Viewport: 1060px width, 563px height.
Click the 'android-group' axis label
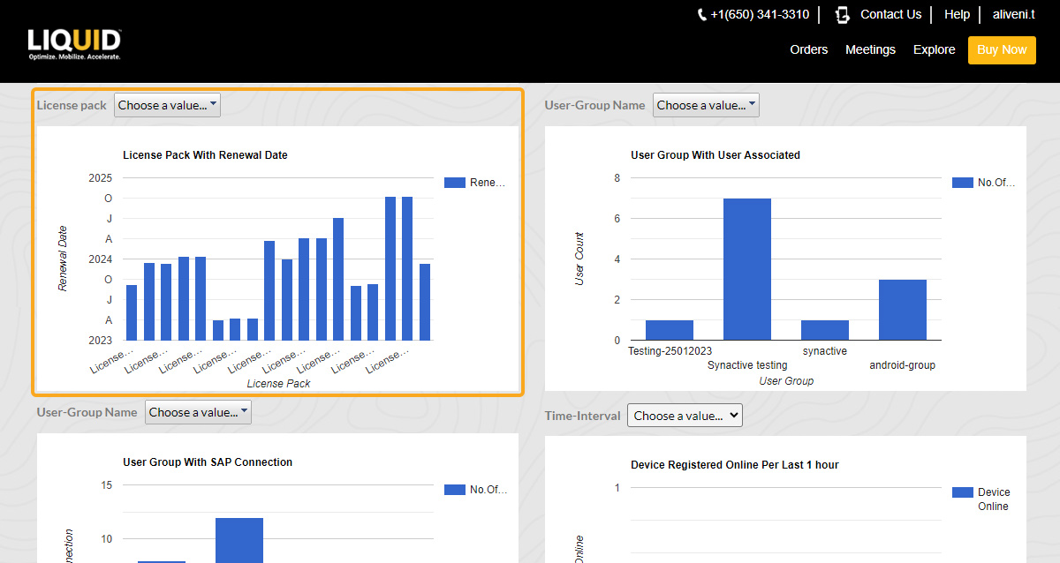902,365
